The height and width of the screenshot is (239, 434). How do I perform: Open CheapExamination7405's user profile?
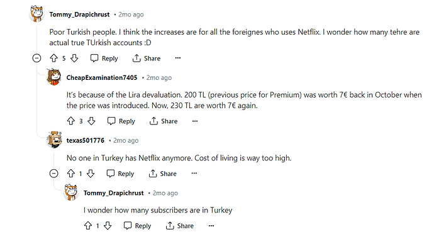point(102,78)
